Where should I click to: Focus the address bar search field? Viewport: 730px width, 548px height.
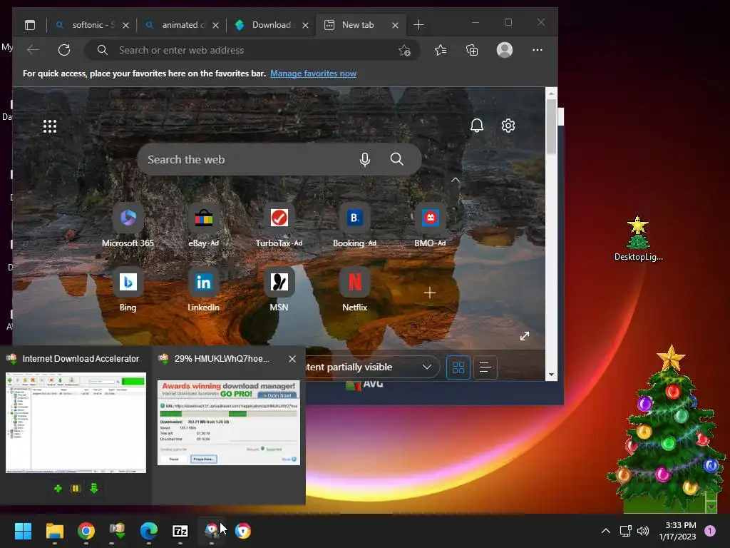click(x=252, y=50)
